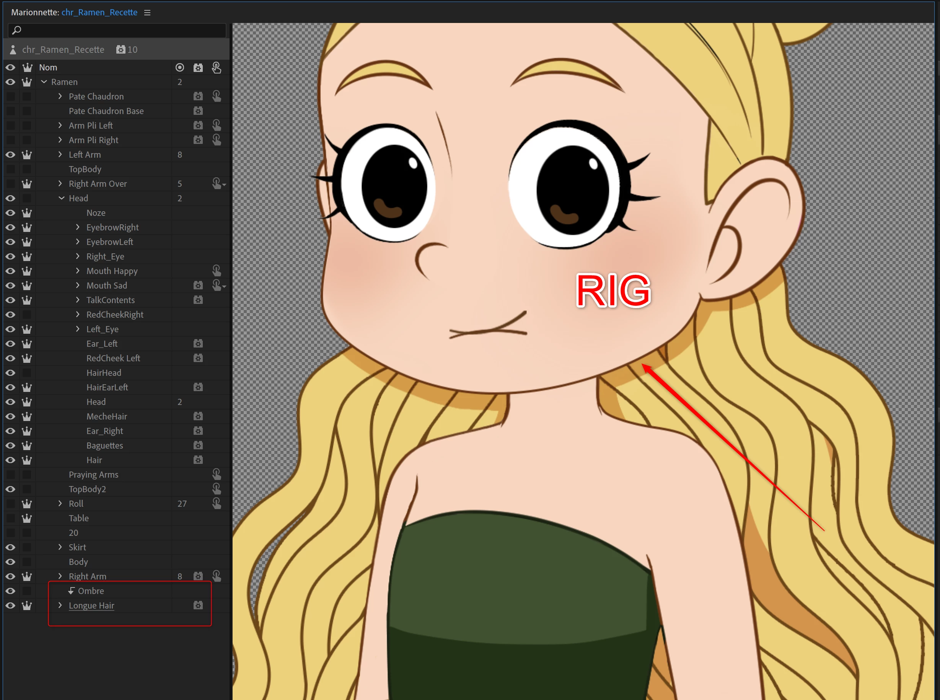The width and height of the screenshot is (940, 700).
Task: Expand the Pate Chaudron group
Action: click(60, 96)
